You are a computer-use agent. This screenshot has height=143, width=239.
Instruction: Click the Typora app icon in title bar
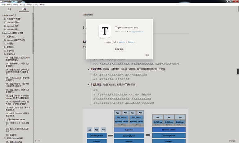pyautogui.click(x=1, y=1)
